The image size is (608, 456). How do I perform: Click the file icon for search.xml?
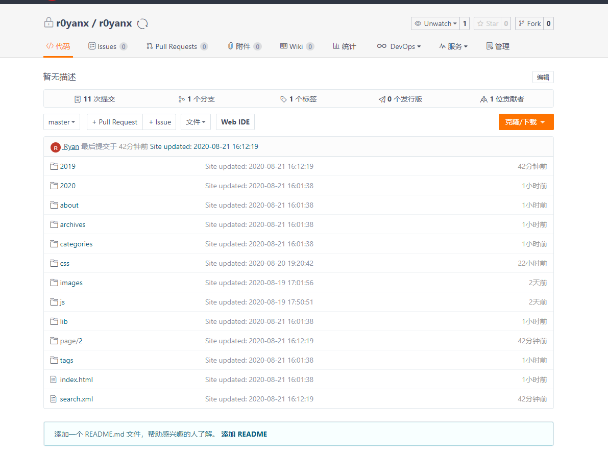click(x=54, y=399)
